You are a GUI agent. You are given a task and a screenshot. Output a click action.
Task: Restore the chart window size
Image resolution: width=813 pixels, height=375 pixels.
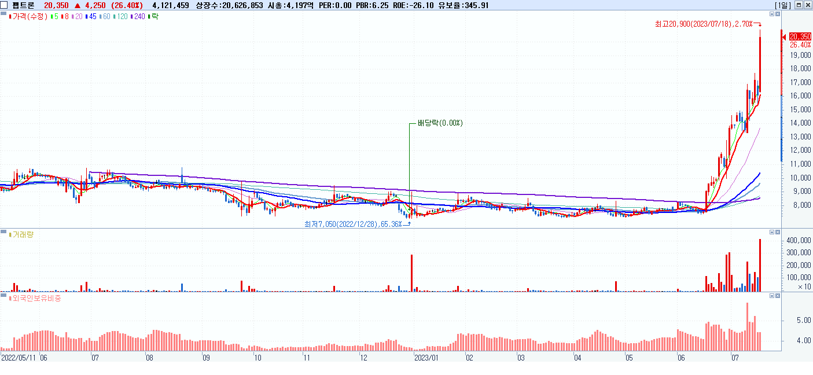coord(799,5)
